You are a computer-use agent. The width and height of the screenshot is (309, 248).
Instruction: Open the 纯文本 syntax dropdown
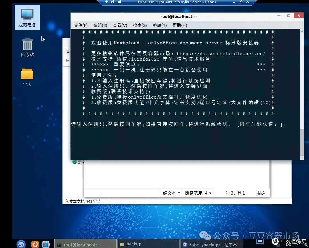[171, 193]
